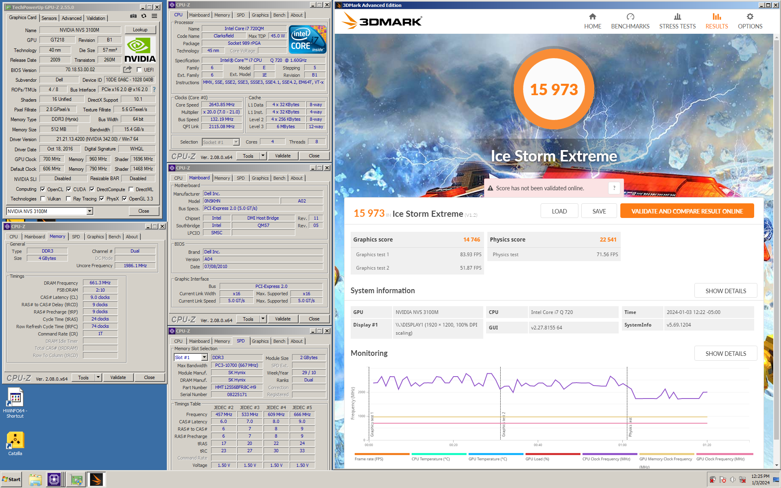Open Action Center flag tray icon
Viewport: 781px width, 488px height.
(x=723, y=479)
